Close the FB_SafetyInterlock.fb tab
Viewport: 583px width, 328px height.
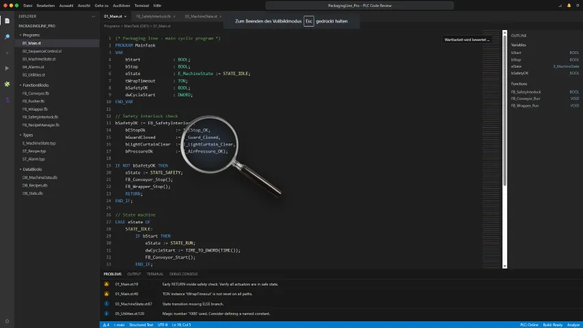(x=174, y=16)
